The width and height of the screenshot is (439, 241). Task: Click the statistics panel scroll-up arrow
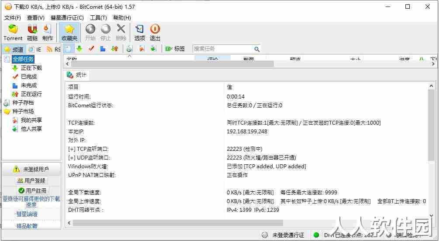point(432,86)
